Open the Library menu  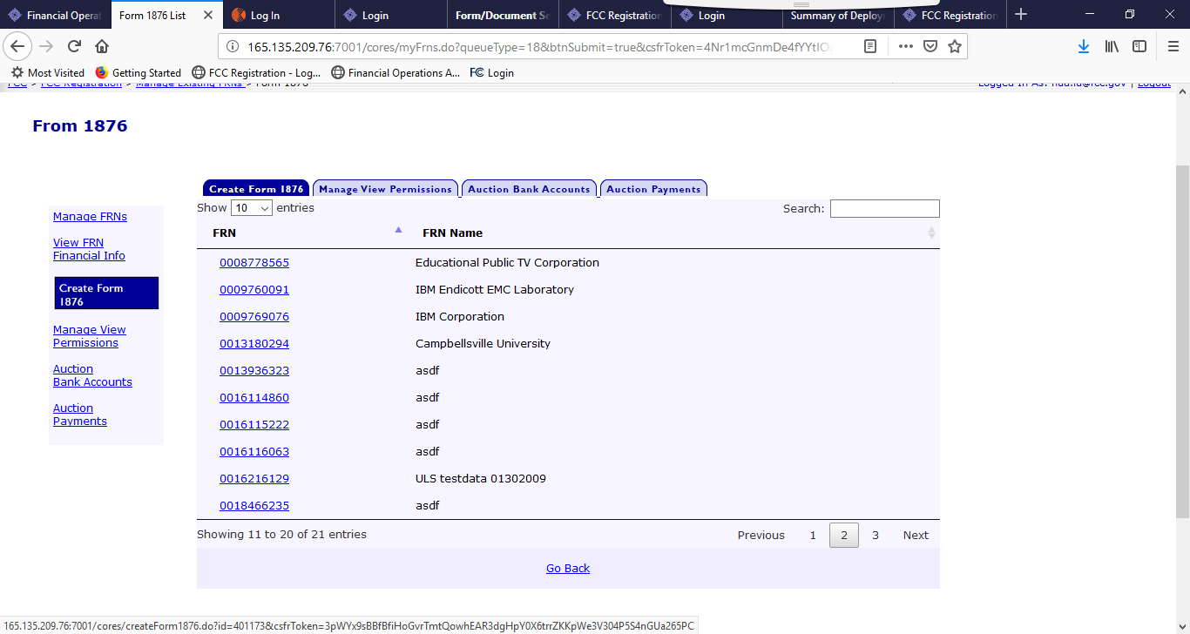click(x=1112, y=46)
